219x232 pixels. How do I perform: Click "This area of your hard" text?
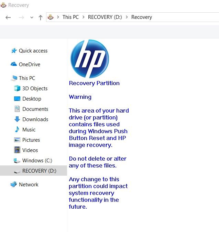(99, 111)
